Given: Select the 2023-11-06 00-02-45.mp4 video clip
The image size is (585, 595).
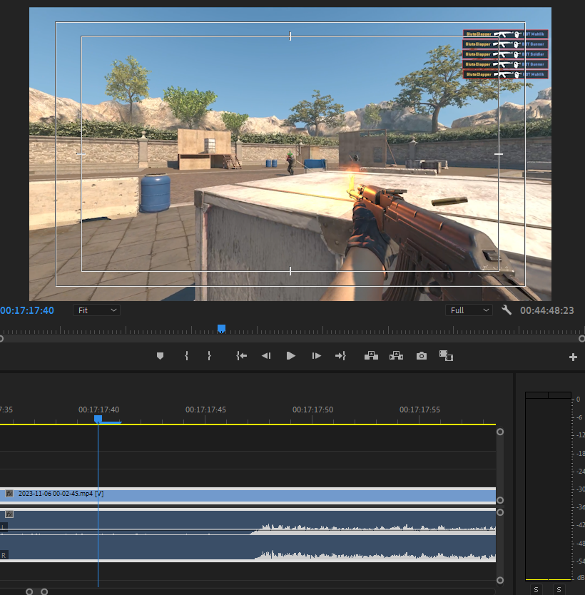Looking at the screenshot, I should click(x=248, y=495).
